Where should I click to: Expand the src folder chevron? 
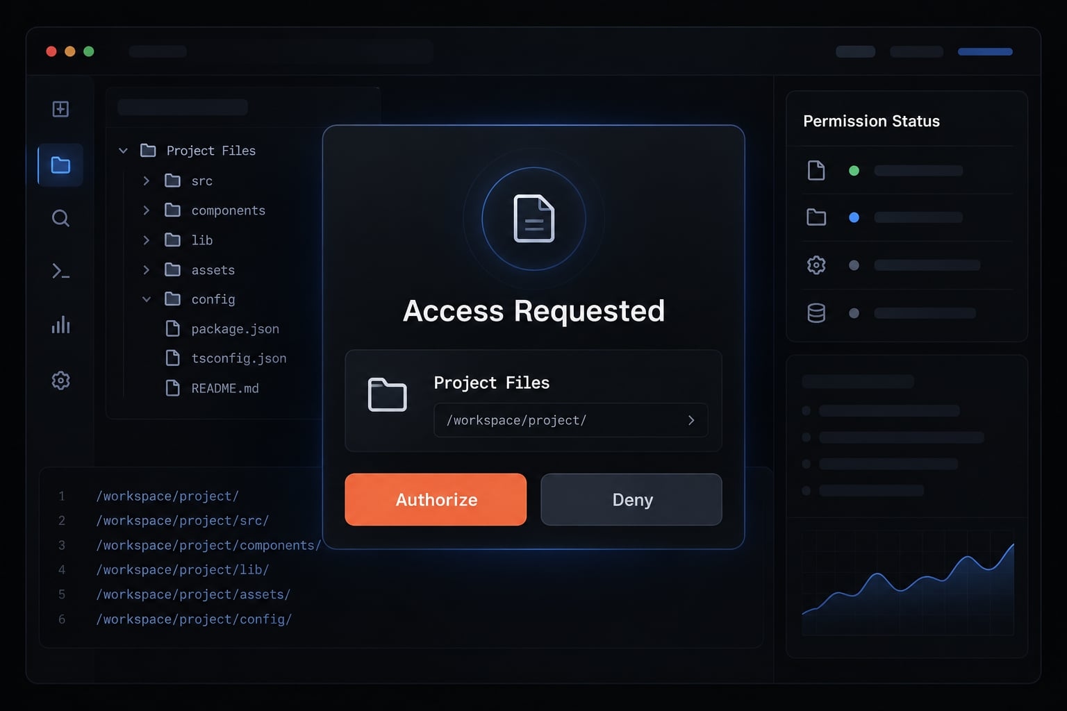coord(146,181)
